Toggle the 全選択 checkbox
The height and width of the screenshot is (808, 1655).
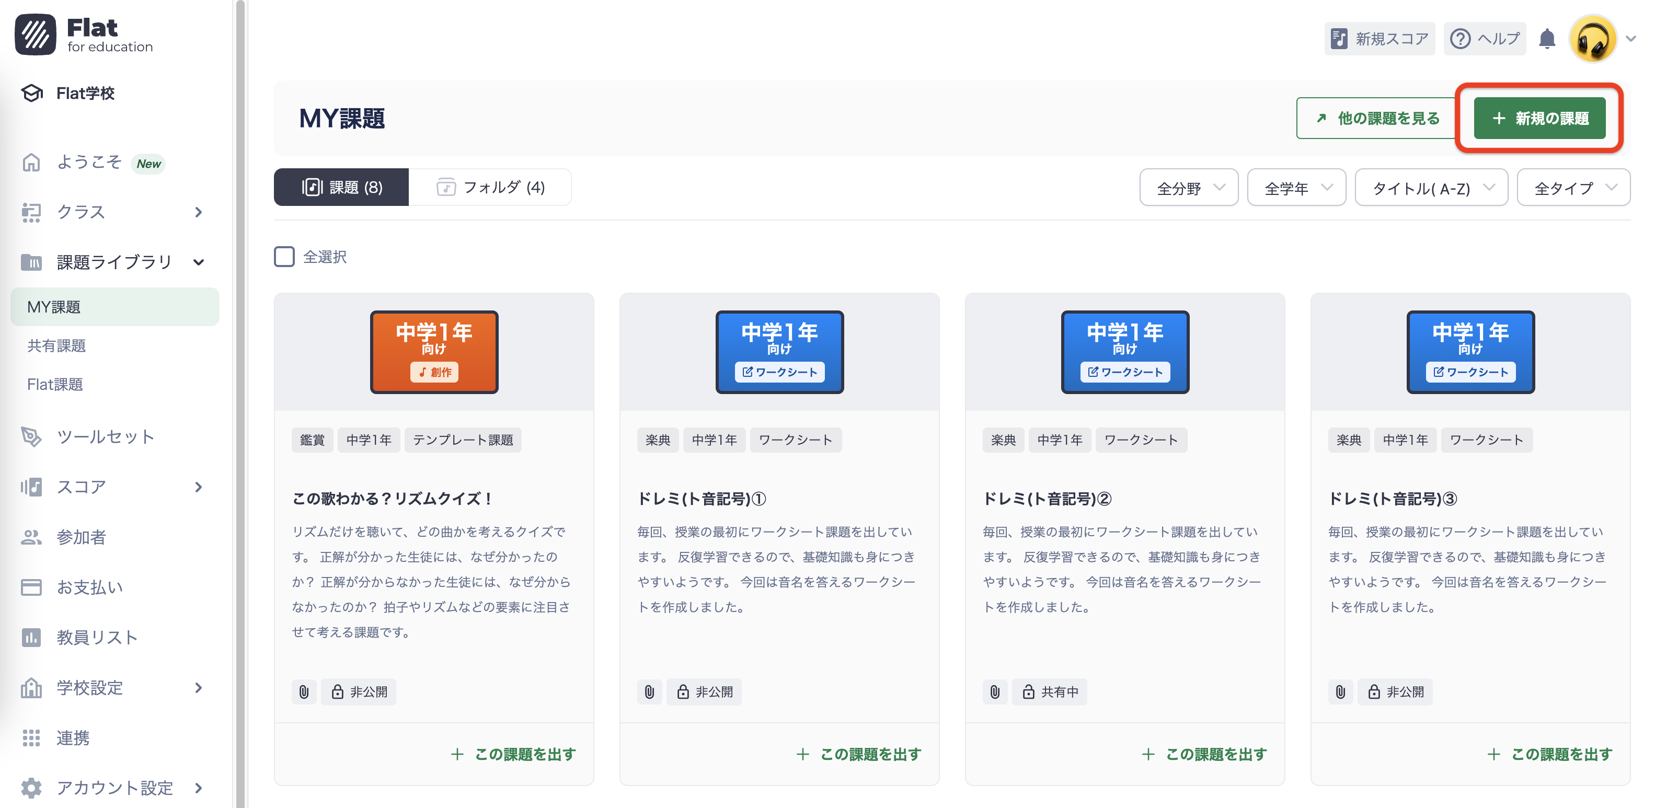[283, 256]
